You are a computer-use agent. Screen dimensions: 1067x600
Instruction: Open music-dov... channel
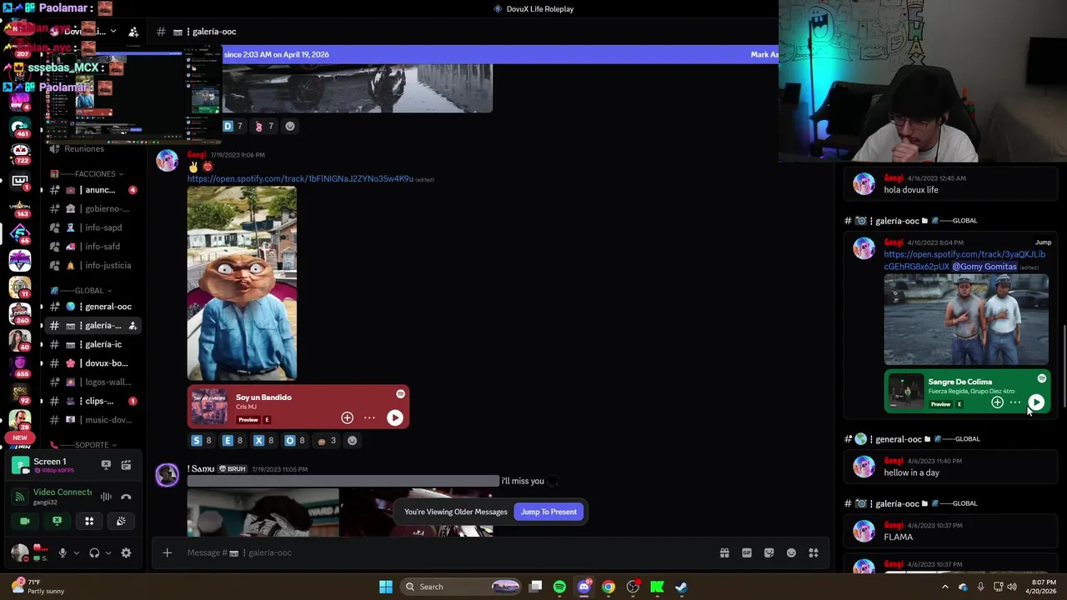[x=93, y=420]
